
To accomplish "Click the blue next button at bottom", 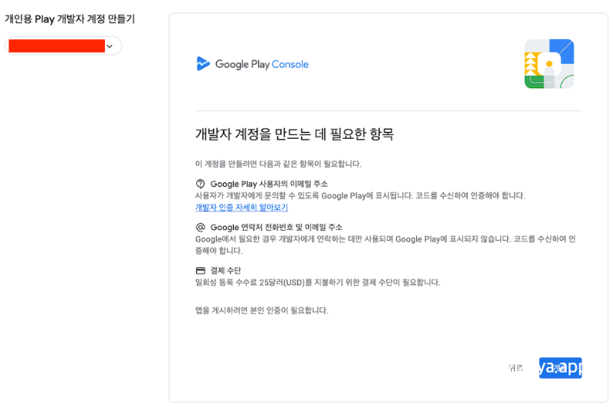I will [x=560, y=368].
